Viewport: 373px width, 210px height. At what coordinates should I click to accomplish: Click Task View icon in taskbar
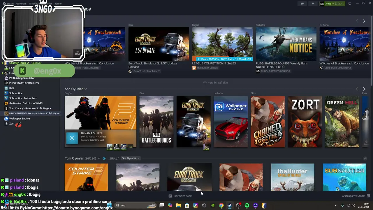point(161,205)
